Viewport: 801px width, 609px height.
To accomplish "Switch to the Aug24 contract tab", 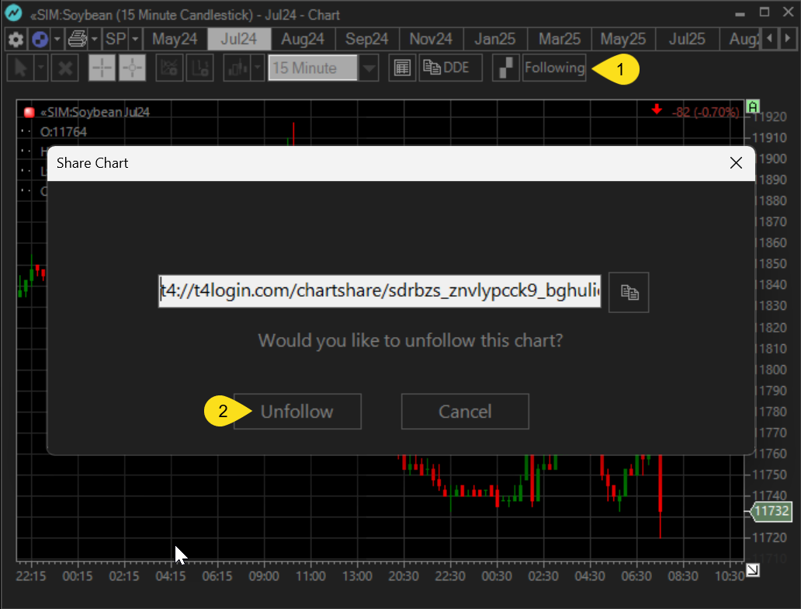I will 303,39.
